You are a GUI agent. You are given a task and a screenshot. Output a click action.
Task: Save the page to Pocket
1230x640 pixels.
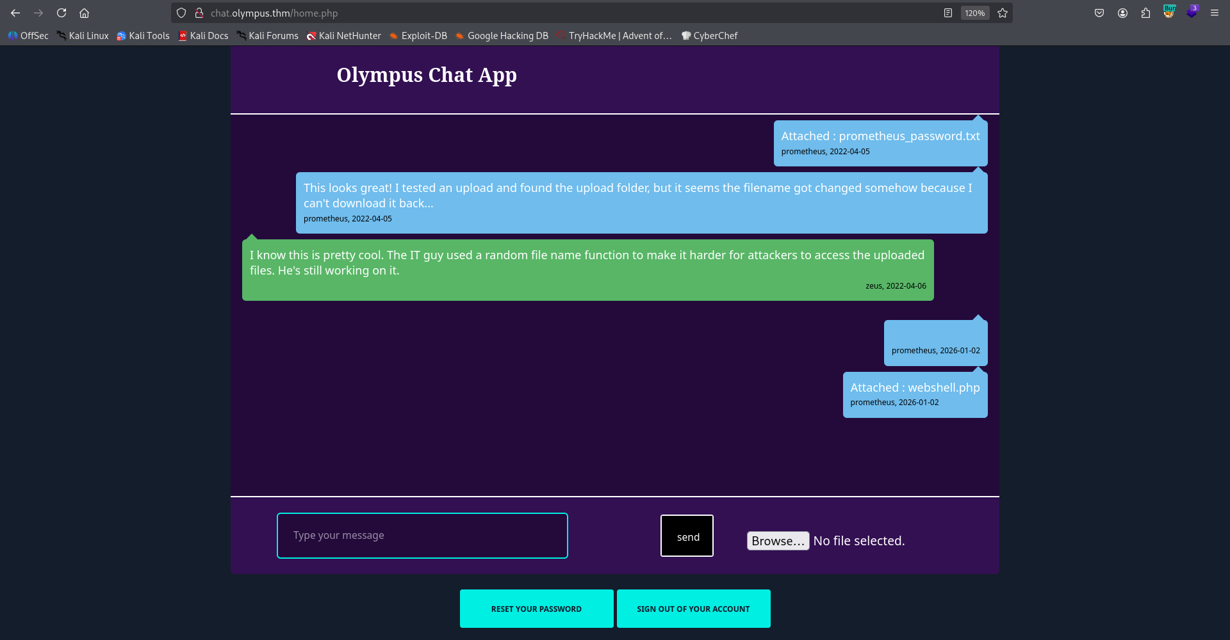click(x=1099, y=13)
